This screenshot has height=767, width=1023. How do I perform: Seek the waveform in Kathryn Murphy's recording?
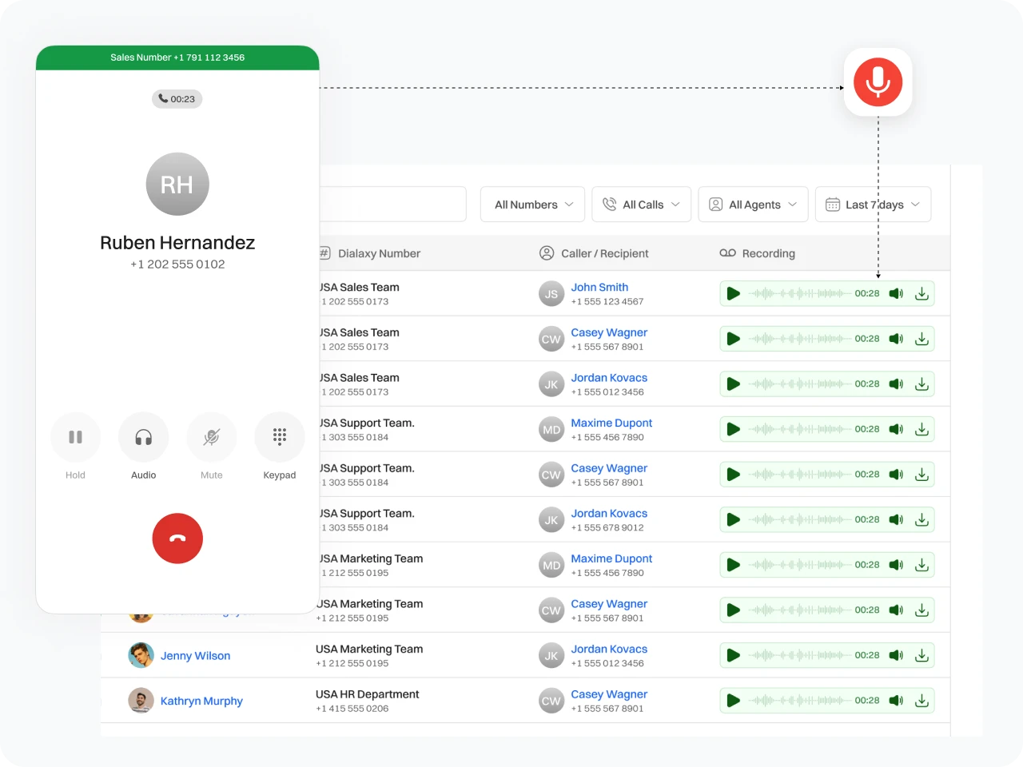(799, 701)
